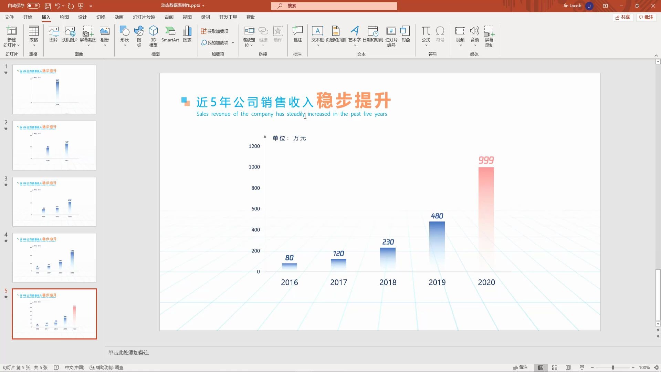Image resolution: width=661 pixels, height=372 pixels.
Task: Switch to Normal view in status bar
Action: [x=541, y=368]
